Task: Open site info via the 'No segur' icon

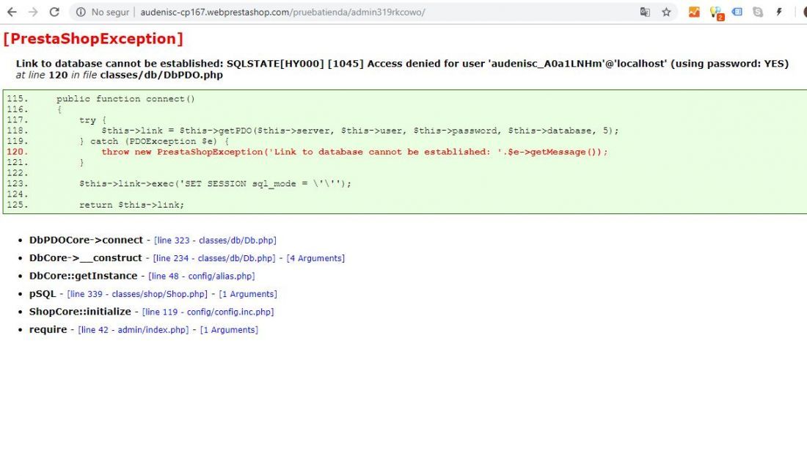Action: click(x=81, y=12)
